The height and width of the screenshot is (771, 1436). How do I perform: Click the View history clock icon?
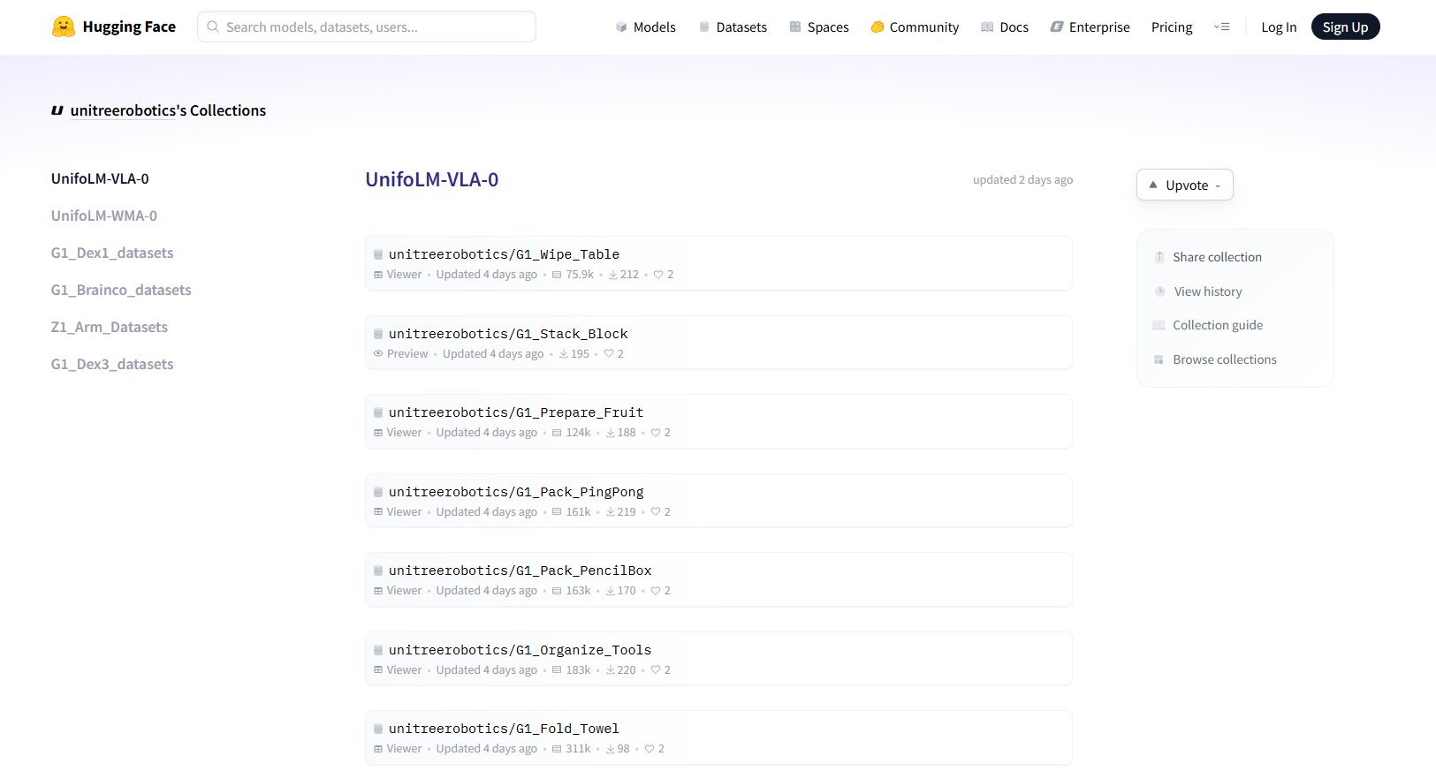coord(1160,291)
